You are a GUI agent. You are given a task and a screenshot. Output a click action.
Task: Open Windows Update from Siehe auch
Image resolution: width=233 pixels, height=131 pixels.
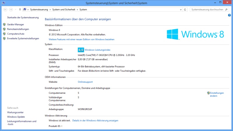pyautogui.click(x=16, y=117)
